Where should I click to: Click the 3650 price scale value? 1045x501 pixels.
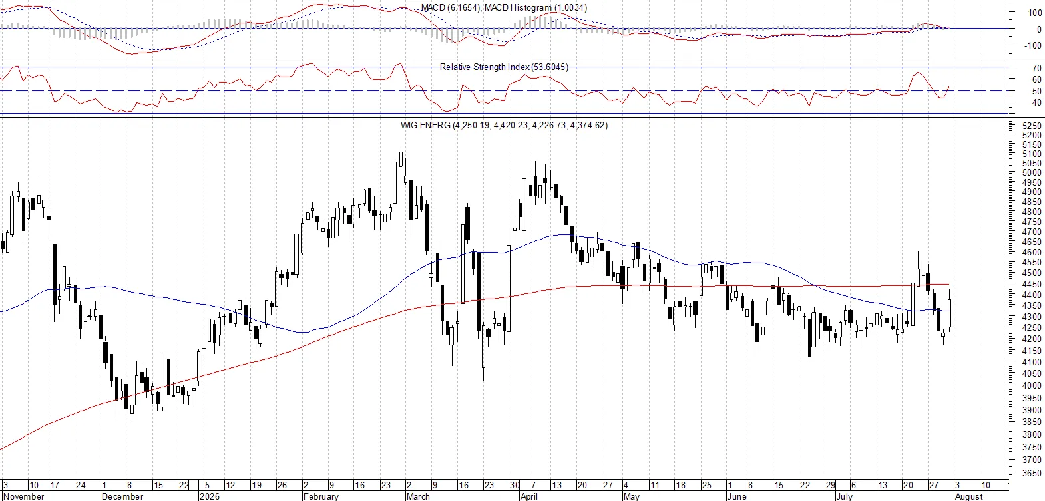coord(1032,474)
